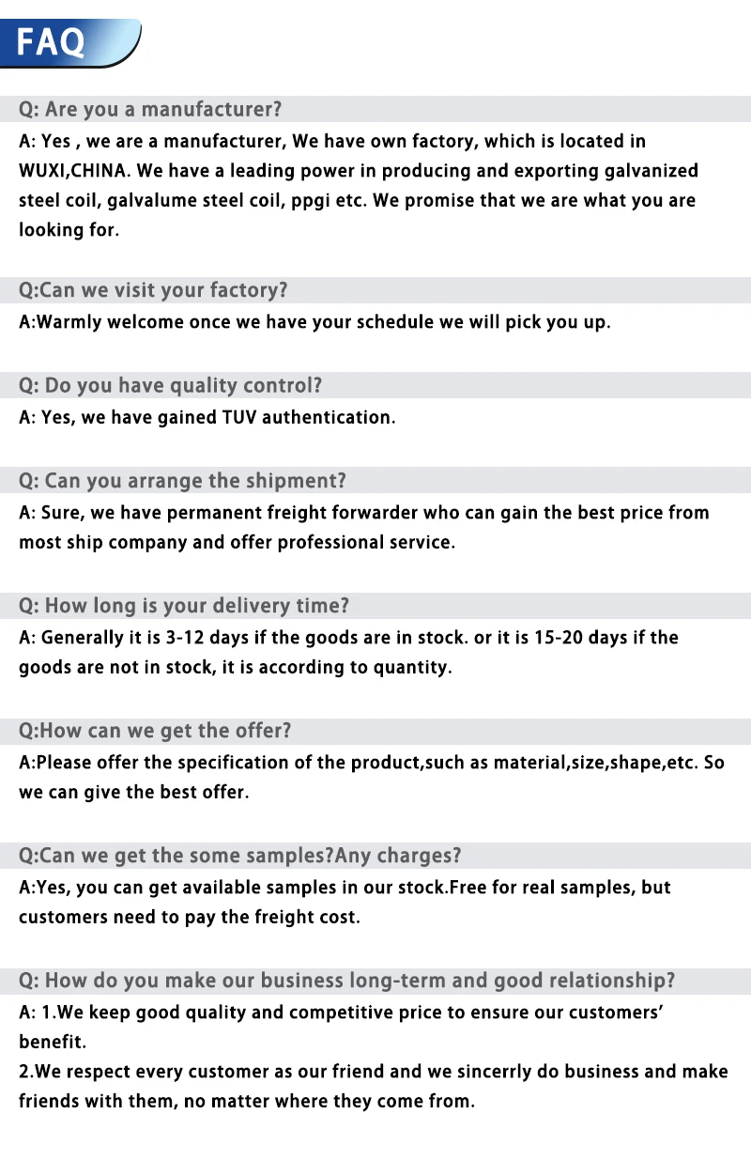The width and height of the screenshot is (751, 1176).
Task: Click the 'goods are not in stock' answer line
Action: coord(236,668)
